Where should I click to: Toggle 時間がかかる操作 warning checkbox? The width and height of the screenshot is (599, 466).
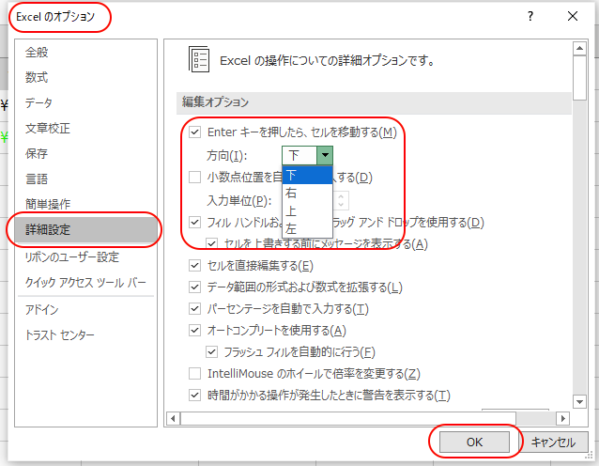pyautogui.click(x=195, y=395)
